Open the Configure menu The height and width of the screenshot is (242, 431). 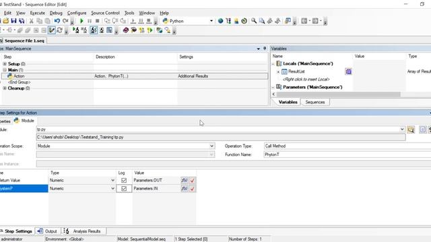tap(77, 13)
